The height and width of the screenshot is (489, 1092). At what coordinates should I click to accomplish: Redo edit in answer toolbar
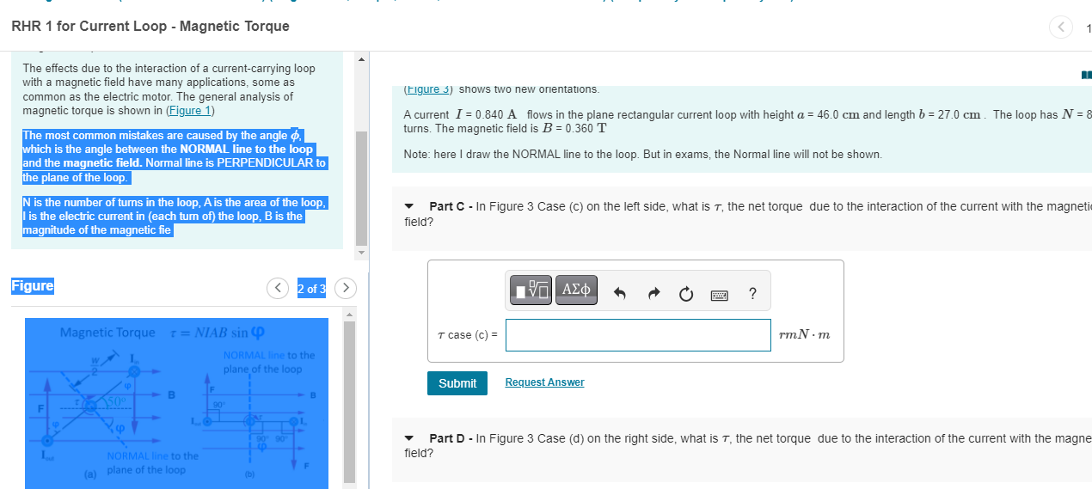pos(653,294)
